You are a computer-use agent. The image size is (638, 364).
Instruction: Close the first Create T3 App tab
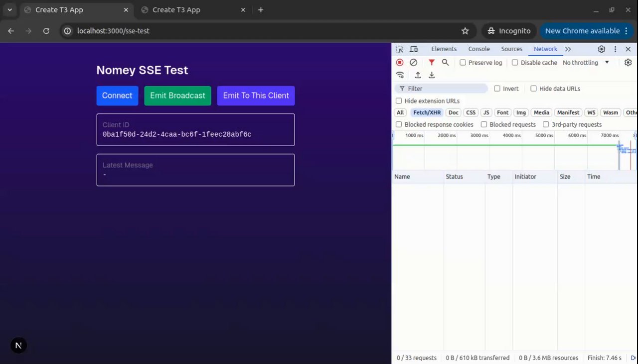126,10
